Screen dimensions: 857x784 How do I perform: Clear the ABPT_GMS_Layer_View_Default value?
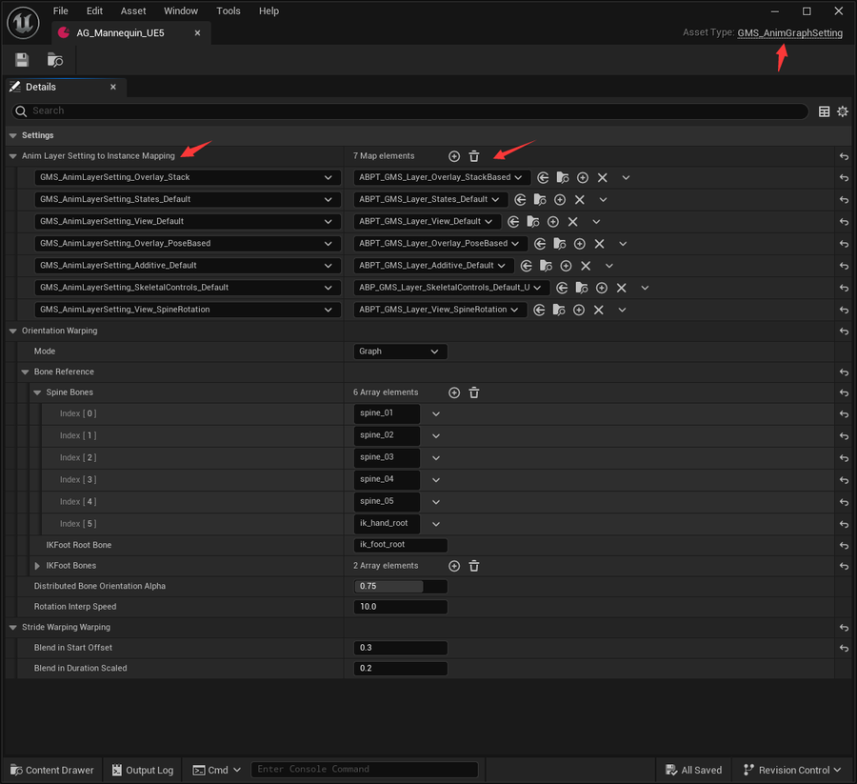(x=573, y=221)
